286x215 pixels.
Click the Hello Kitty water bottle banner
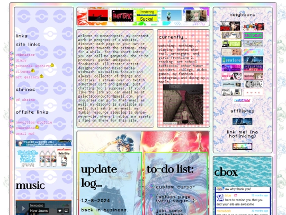pos(43,158)
